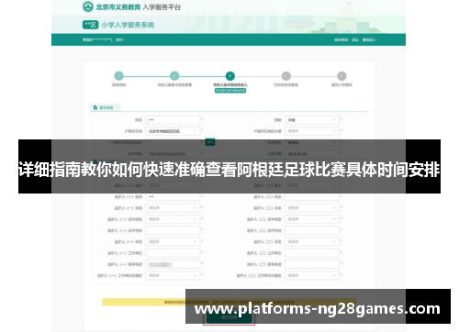The height and width of the screenshot is (332, 459).
Task: Click the small green button beside address field
Action: [210, 142]
